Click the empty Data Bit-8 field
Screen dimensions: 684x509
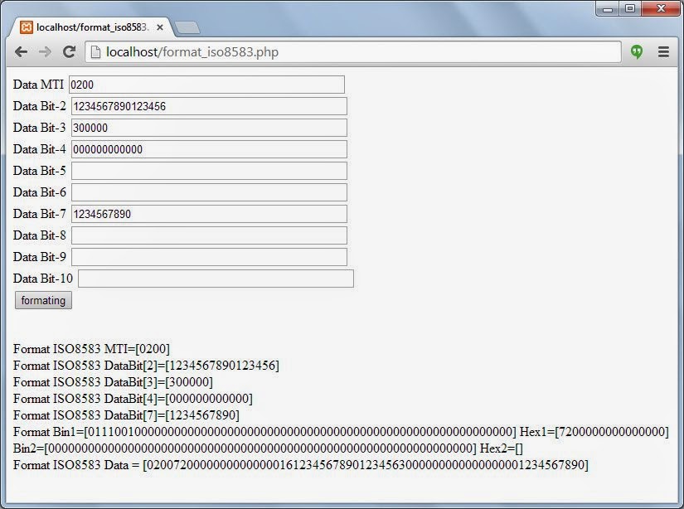tap(210, 235)
